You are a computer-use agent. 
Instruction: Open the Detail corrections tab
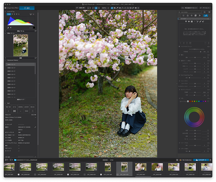click(192, 16)
